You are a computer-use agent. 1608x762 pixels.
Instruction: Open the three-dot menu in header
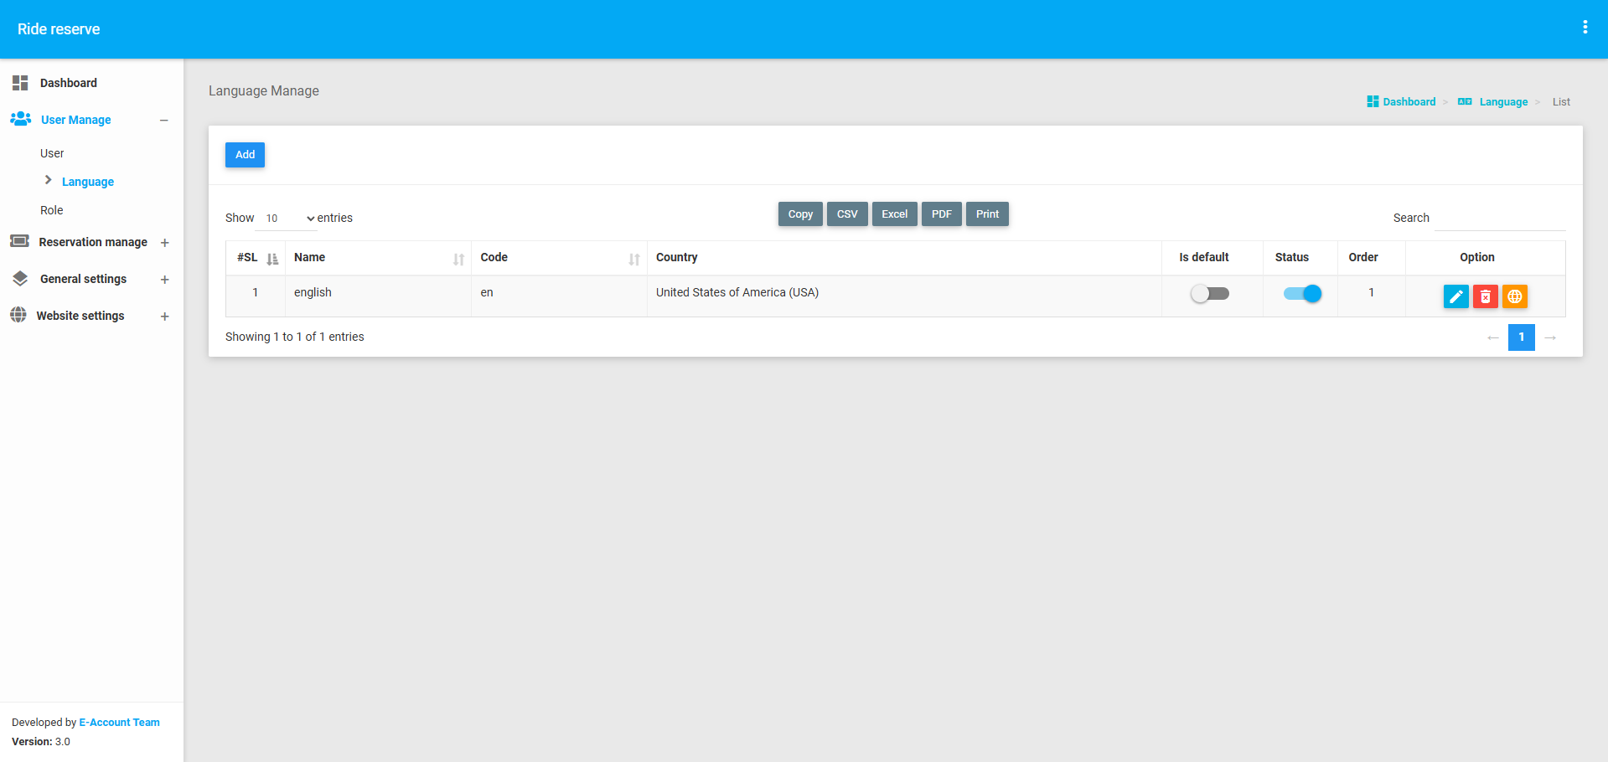coord(1585,28)
